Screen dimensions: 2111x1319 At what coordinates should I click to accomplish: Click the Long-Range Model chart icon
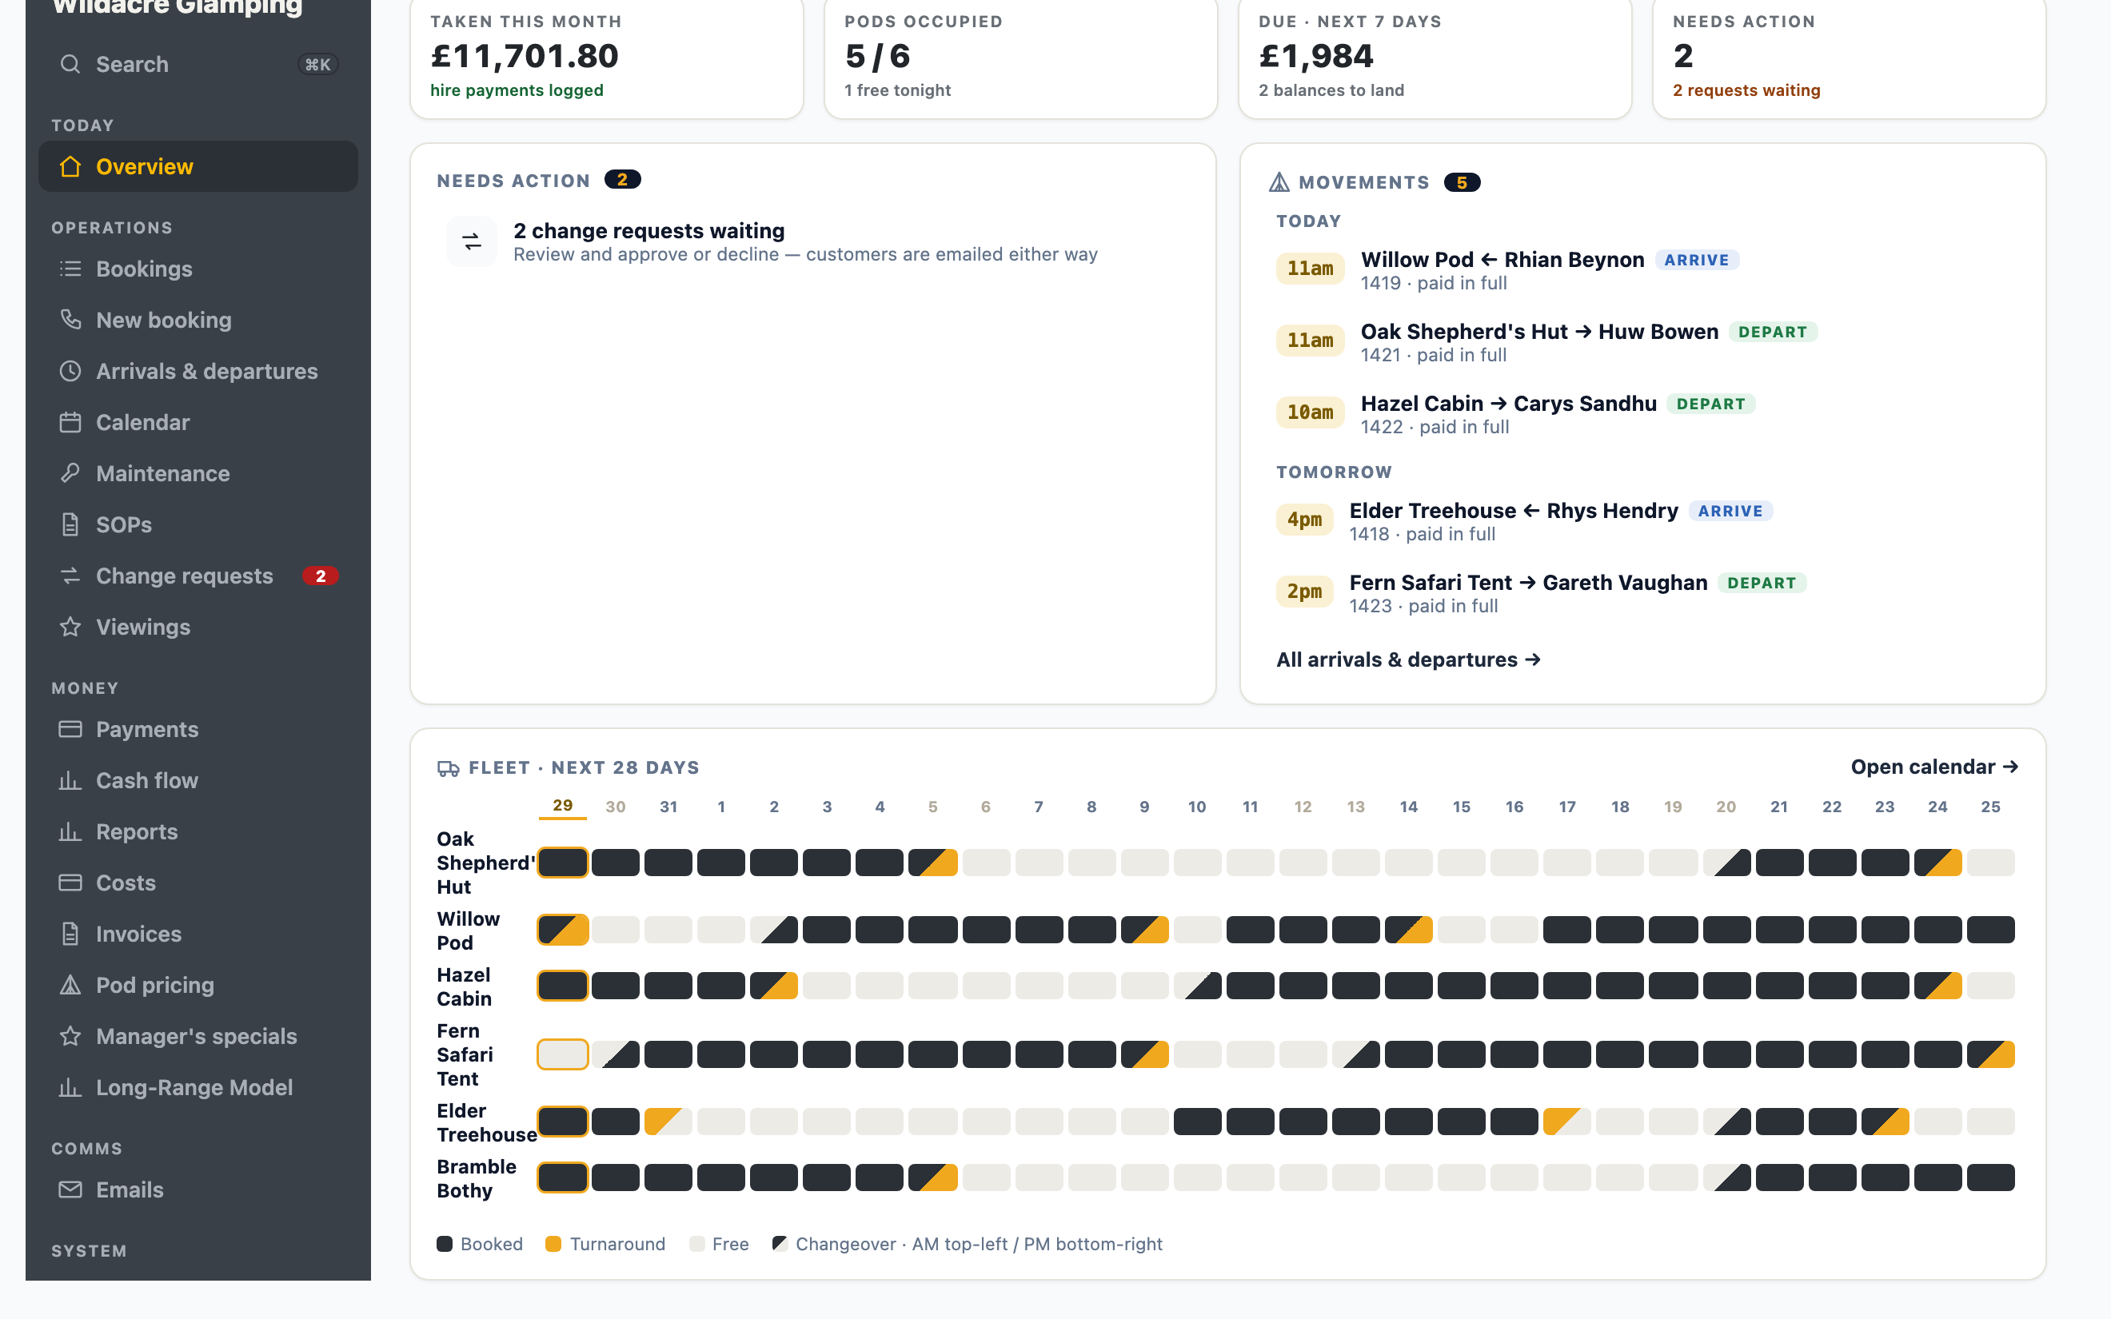click(70, 1088)
